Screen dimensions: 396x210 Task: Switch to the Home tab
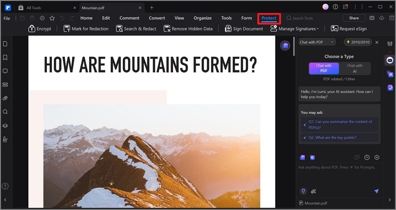pos(86,18)
